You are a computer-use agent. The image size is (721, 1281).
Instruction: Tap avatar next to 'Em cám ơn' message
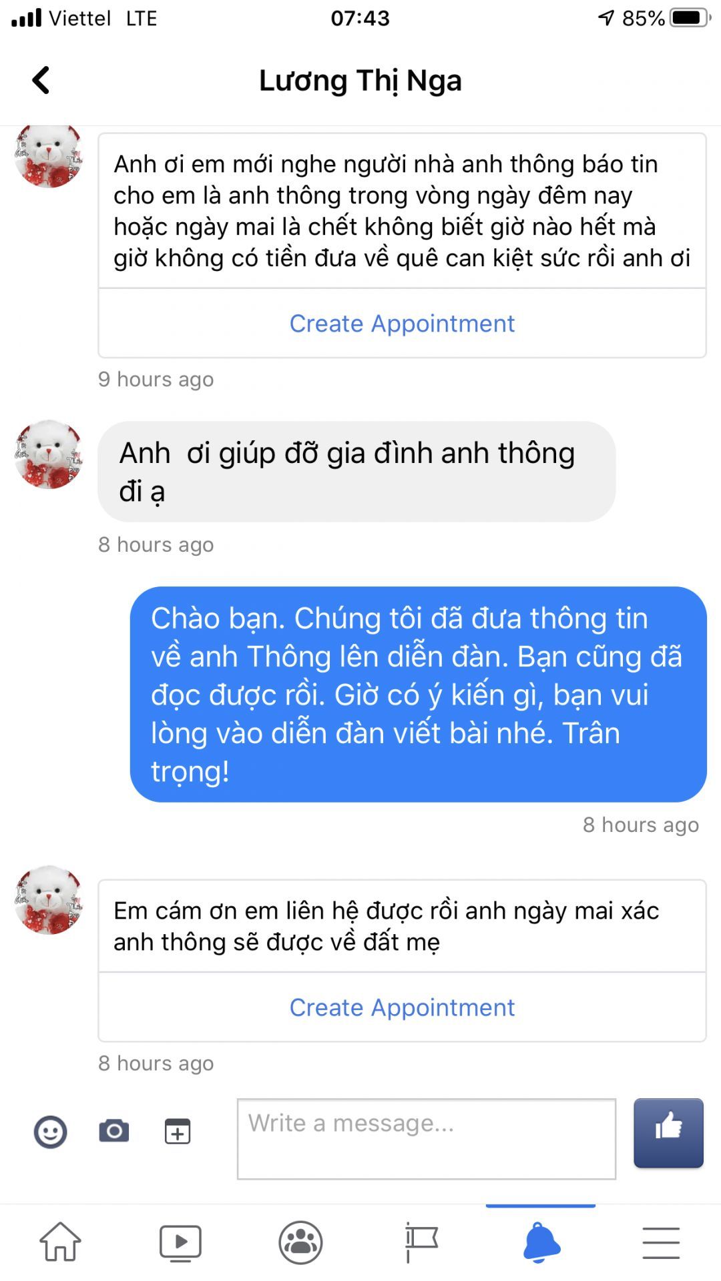point(49,900)
